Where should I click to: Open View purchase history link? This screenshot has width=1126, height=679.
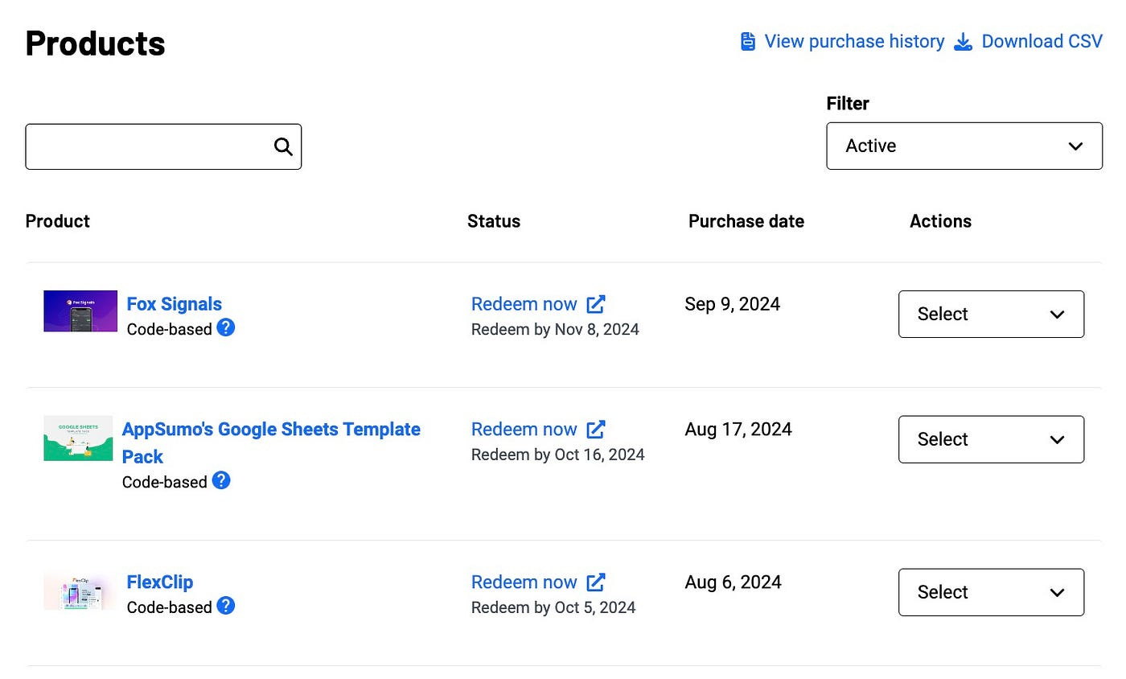[x=854, y=42]
